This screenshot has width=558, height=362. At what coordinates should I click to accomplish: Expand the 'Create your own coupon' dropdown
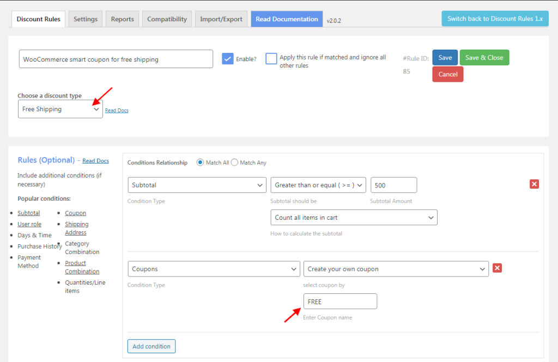point(396,269)
